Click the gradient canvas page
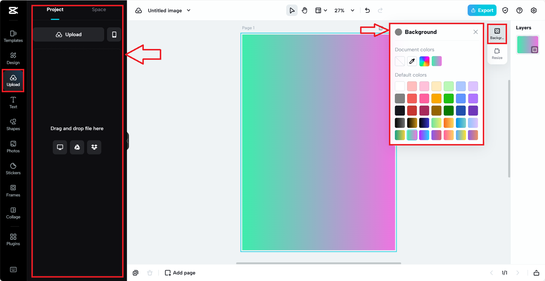The image size is (545, 281). pos(318,142)
